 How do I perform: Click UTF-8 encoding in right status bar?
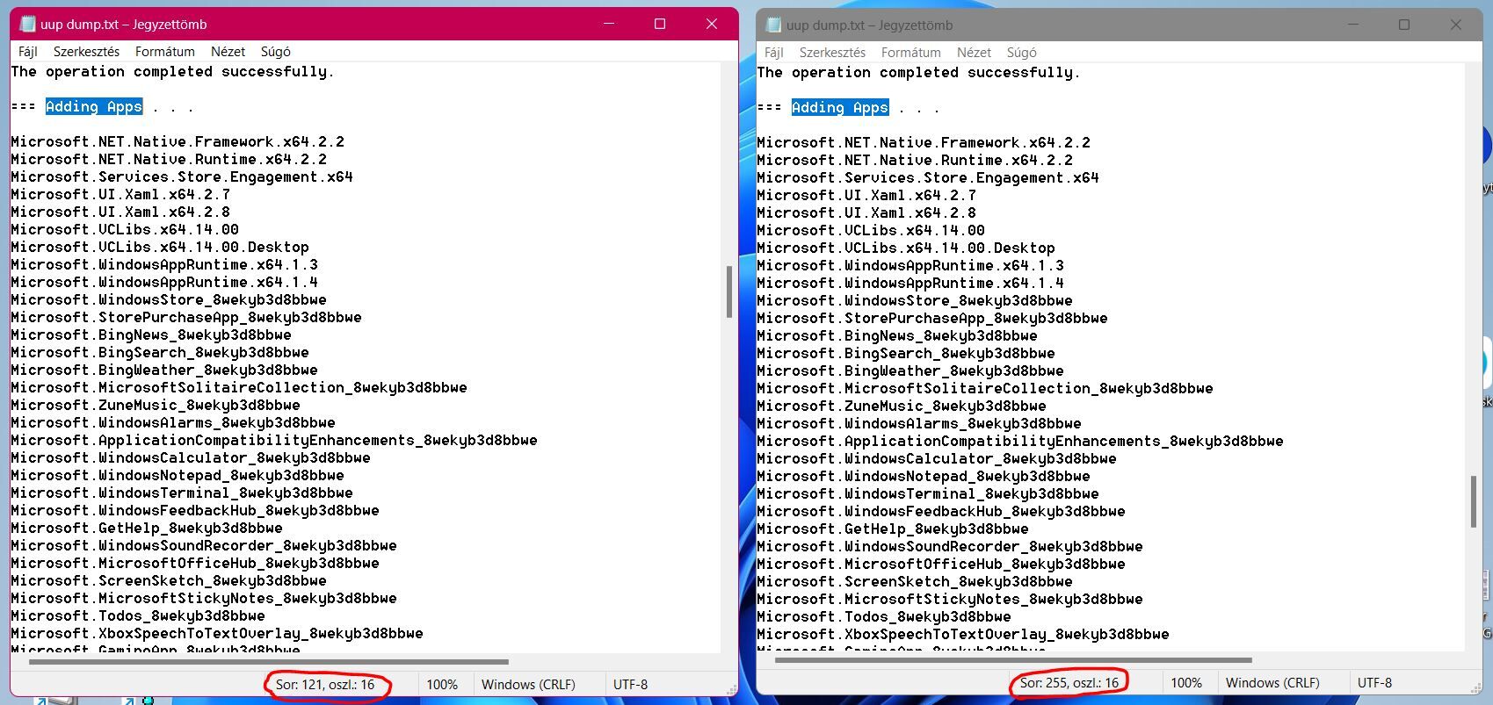click(x=1374, y=682)
